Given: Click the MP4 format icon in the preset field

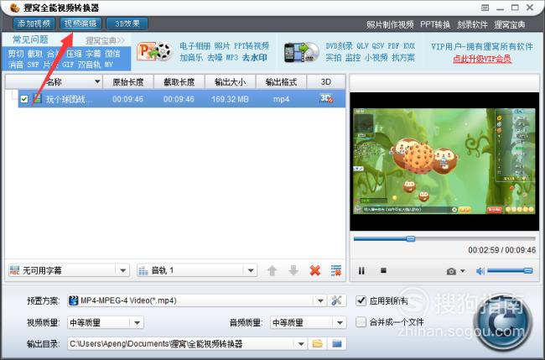Looking at the screenshot, I should (x=73, y=300).
